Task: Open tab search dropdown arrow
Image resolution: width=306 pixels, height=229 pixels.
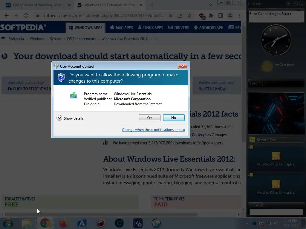Action: point(210,5)
